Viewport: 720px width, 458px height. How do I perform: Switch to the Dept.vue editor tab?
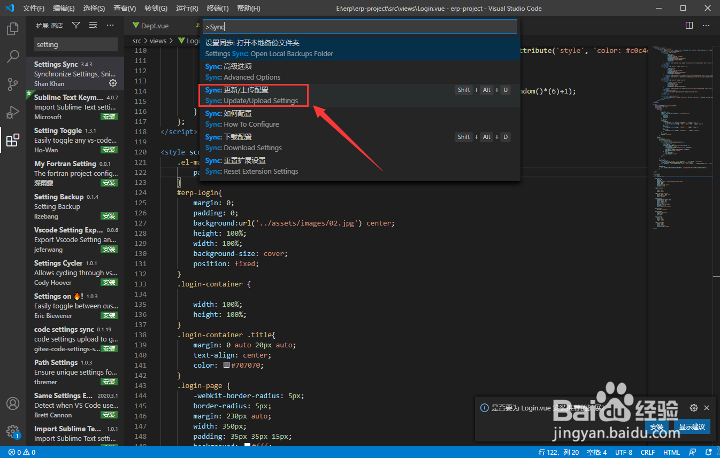coord(155,26)
